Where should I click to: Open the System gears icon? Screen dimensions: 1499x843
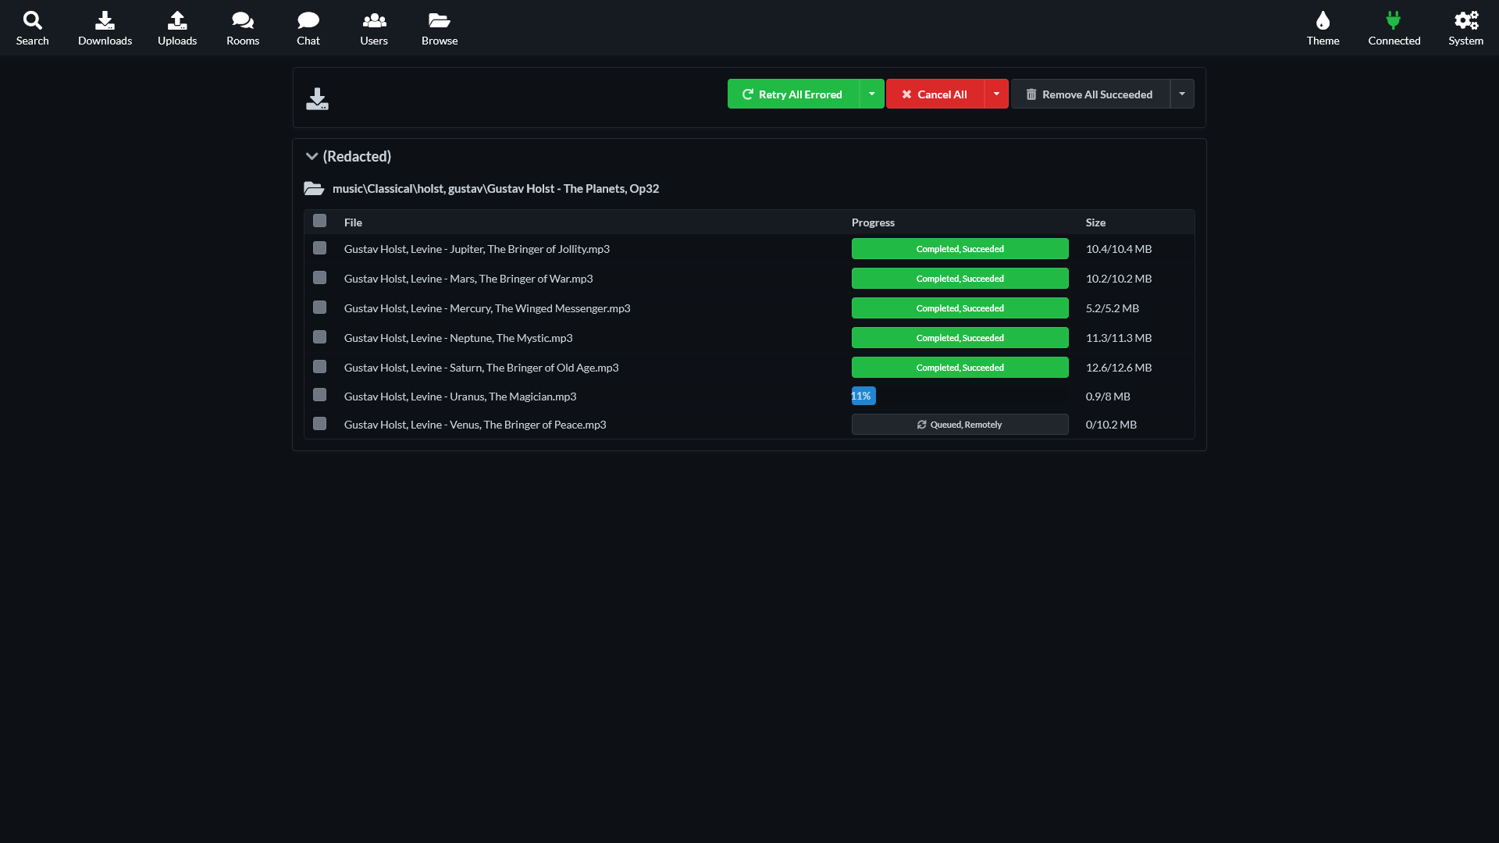click(1466, 20)
